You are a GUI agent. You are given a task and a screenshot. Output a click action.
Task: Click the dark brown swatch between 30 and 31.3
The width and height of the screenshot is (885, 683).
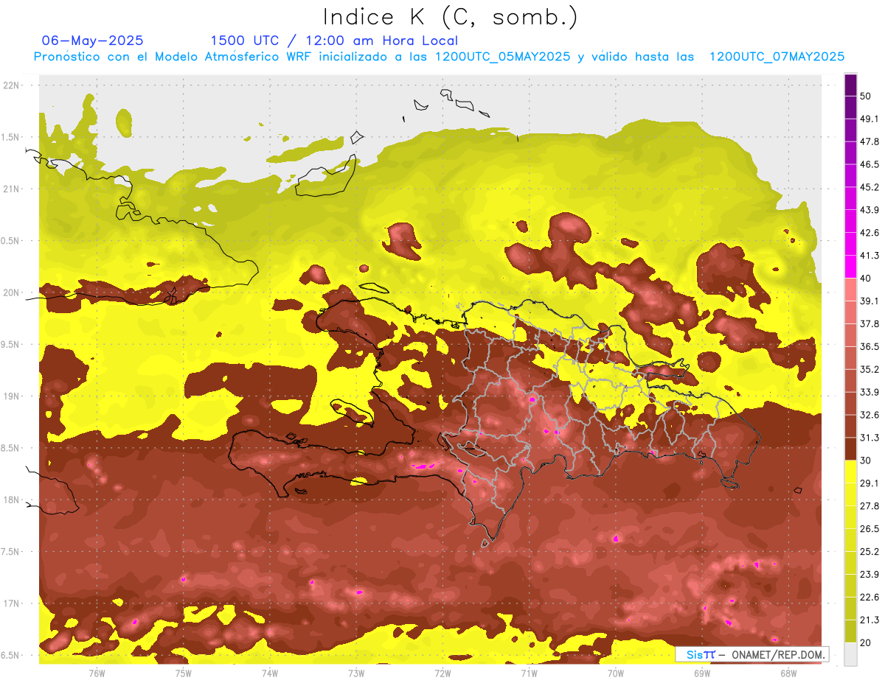click(850, 449)
